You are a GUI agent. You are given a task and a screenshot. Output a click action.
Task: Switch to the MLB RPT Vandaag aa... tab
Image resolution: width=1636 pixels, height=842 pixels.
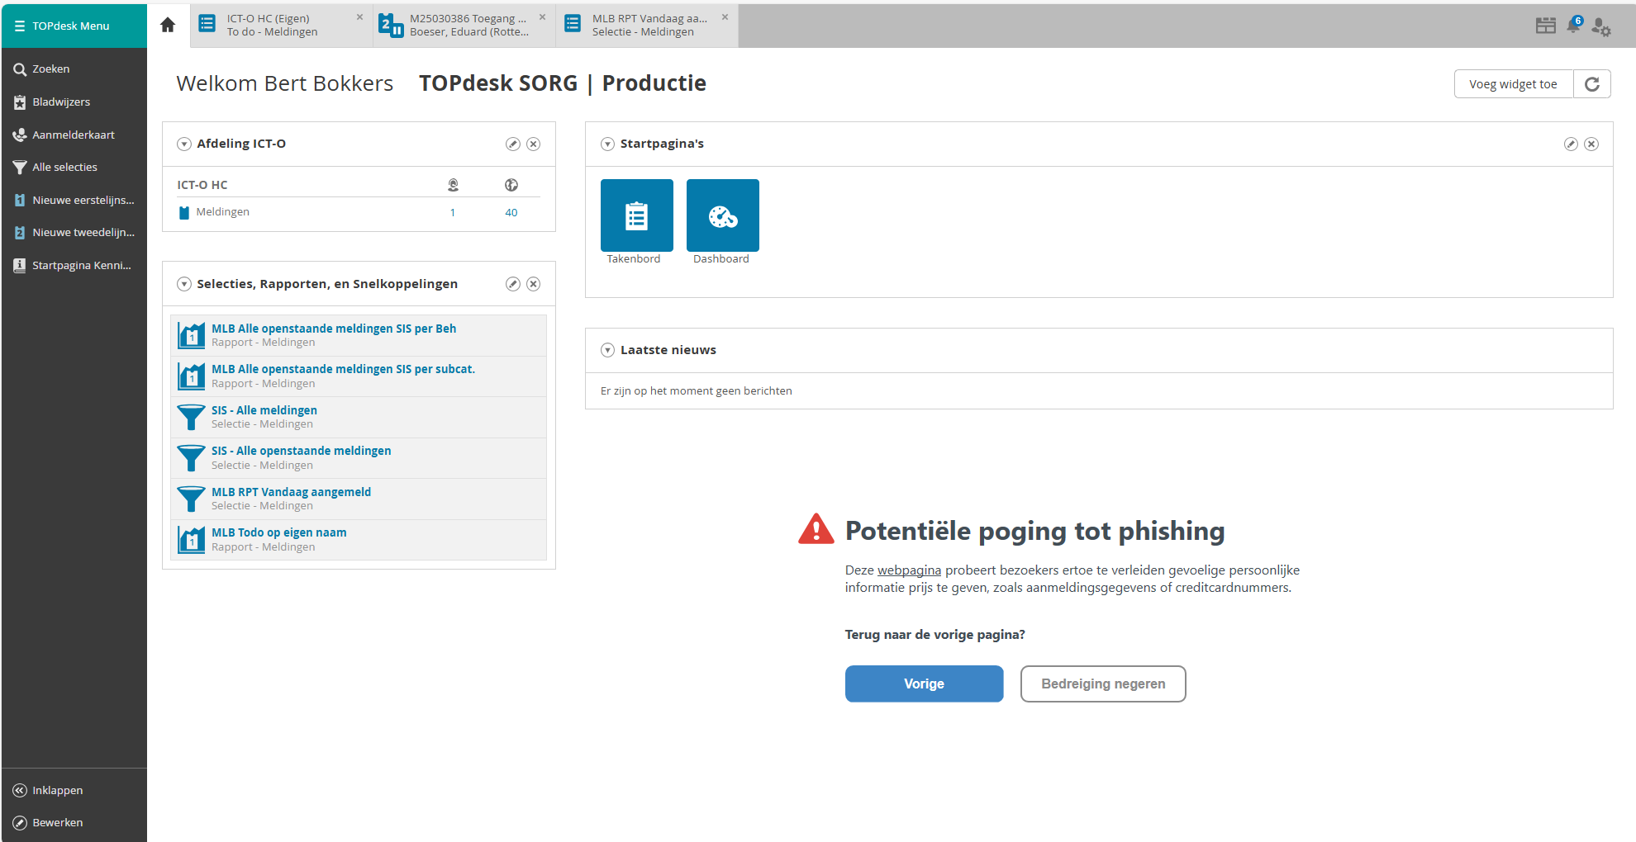pos(646,25)
